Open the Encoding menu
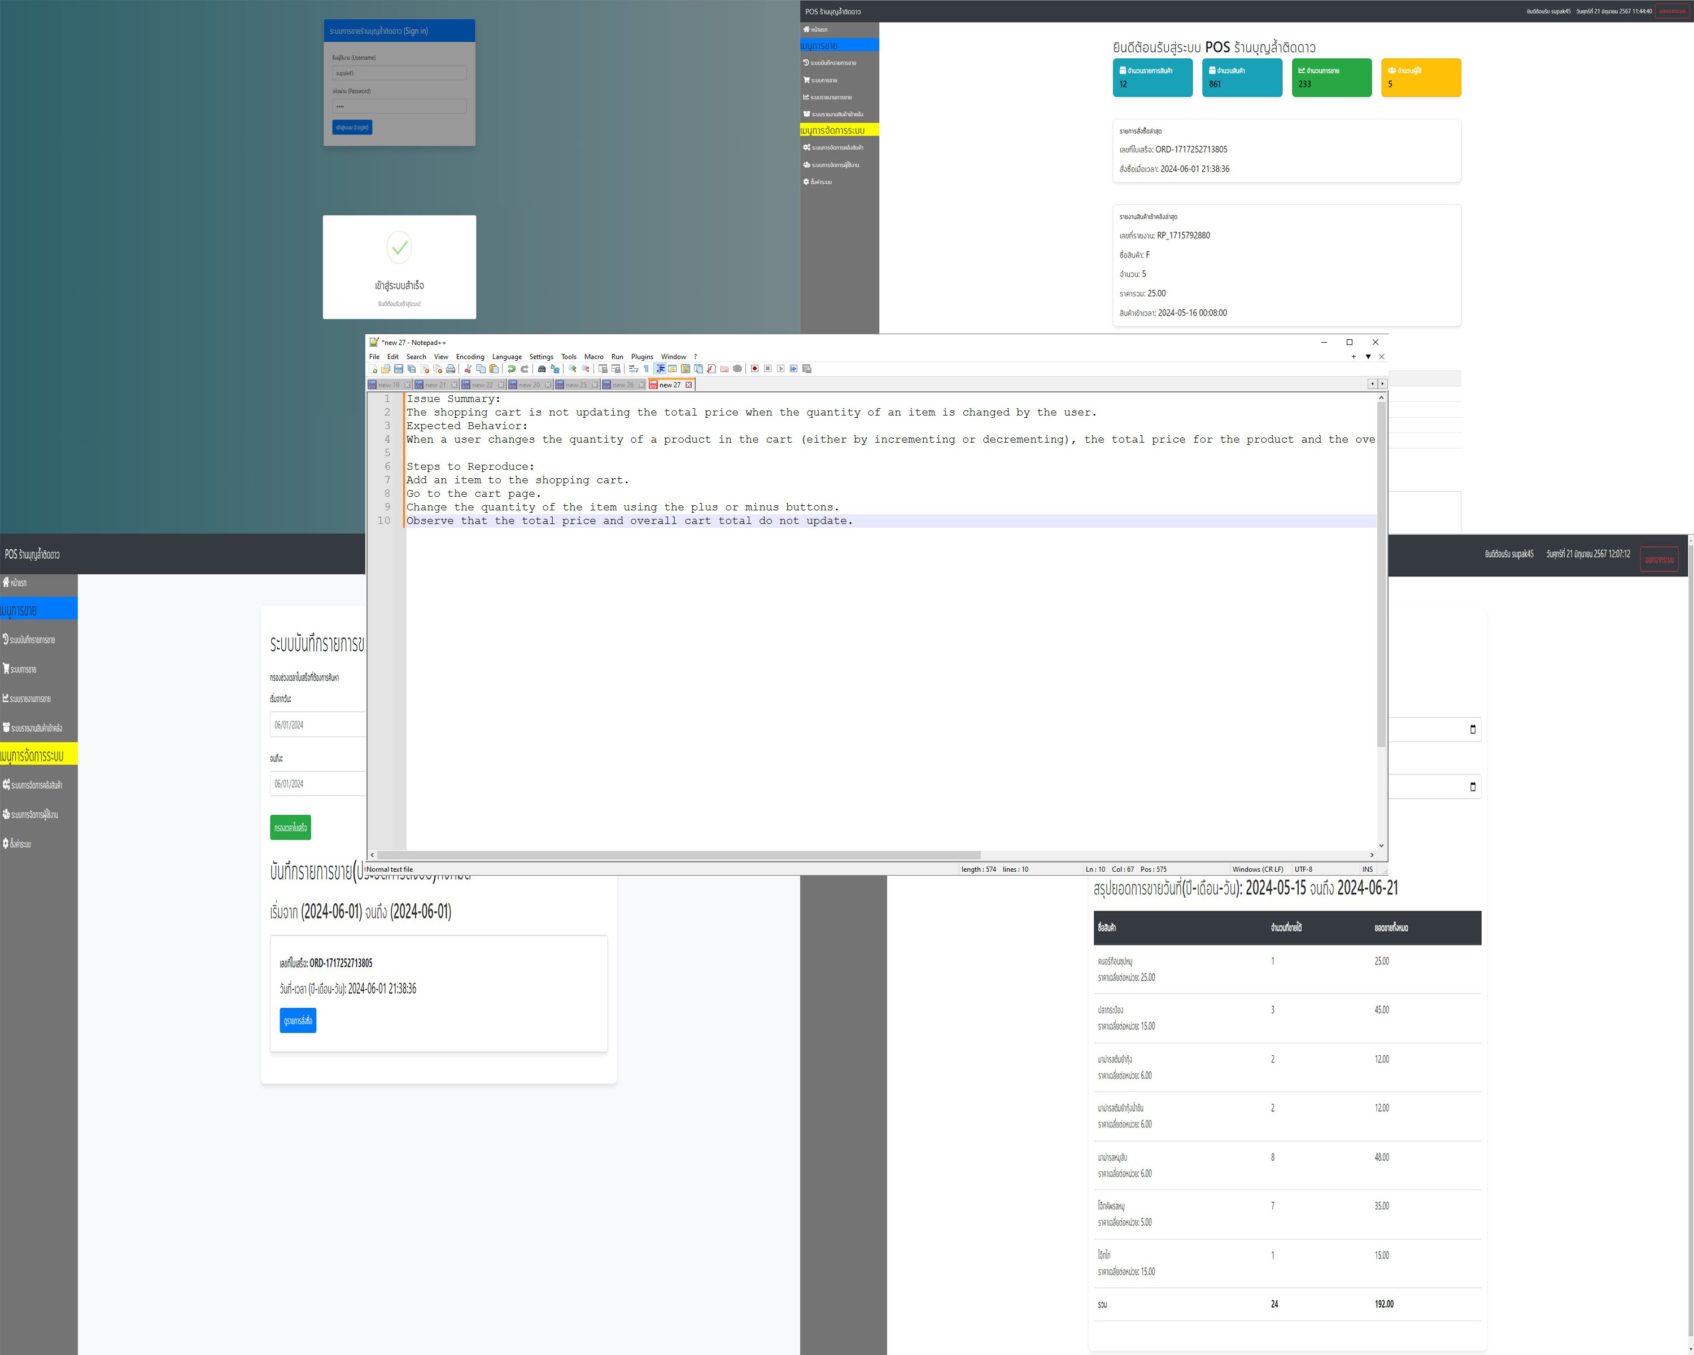 (470, 357)
